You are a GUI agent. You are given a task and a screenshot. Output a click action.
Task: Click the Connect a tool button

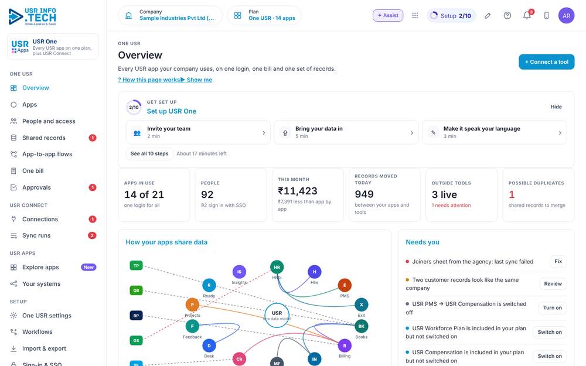pos(546,62)
